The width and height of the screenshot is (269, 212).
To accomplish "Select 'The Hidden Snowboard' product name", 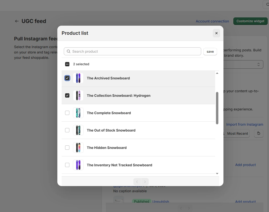I will [107, 148].
